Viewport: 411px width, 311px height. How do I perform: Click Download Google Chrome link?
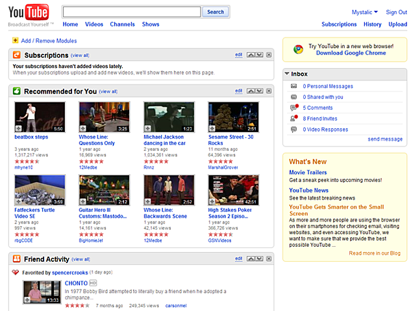351,53
